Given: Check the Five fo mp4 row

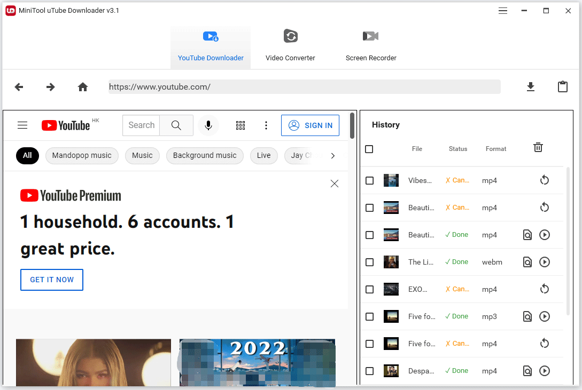Looking at the screenshot, I should (x=369, y=344).
